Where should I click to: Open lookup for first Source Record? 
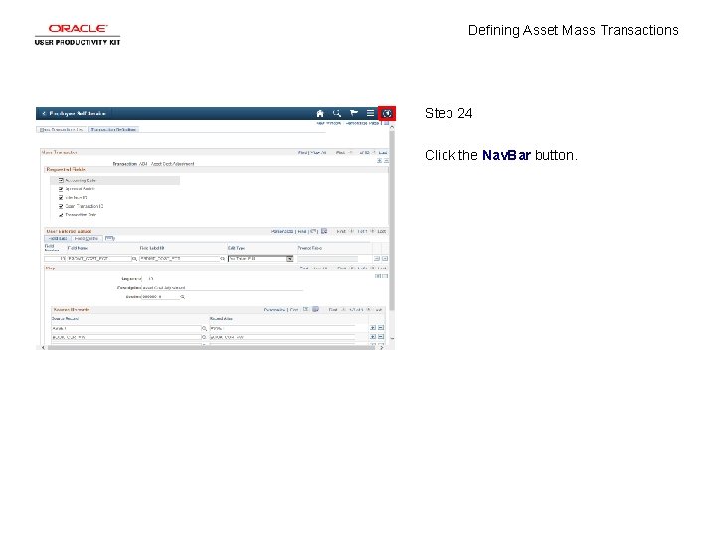coord(204,329)
